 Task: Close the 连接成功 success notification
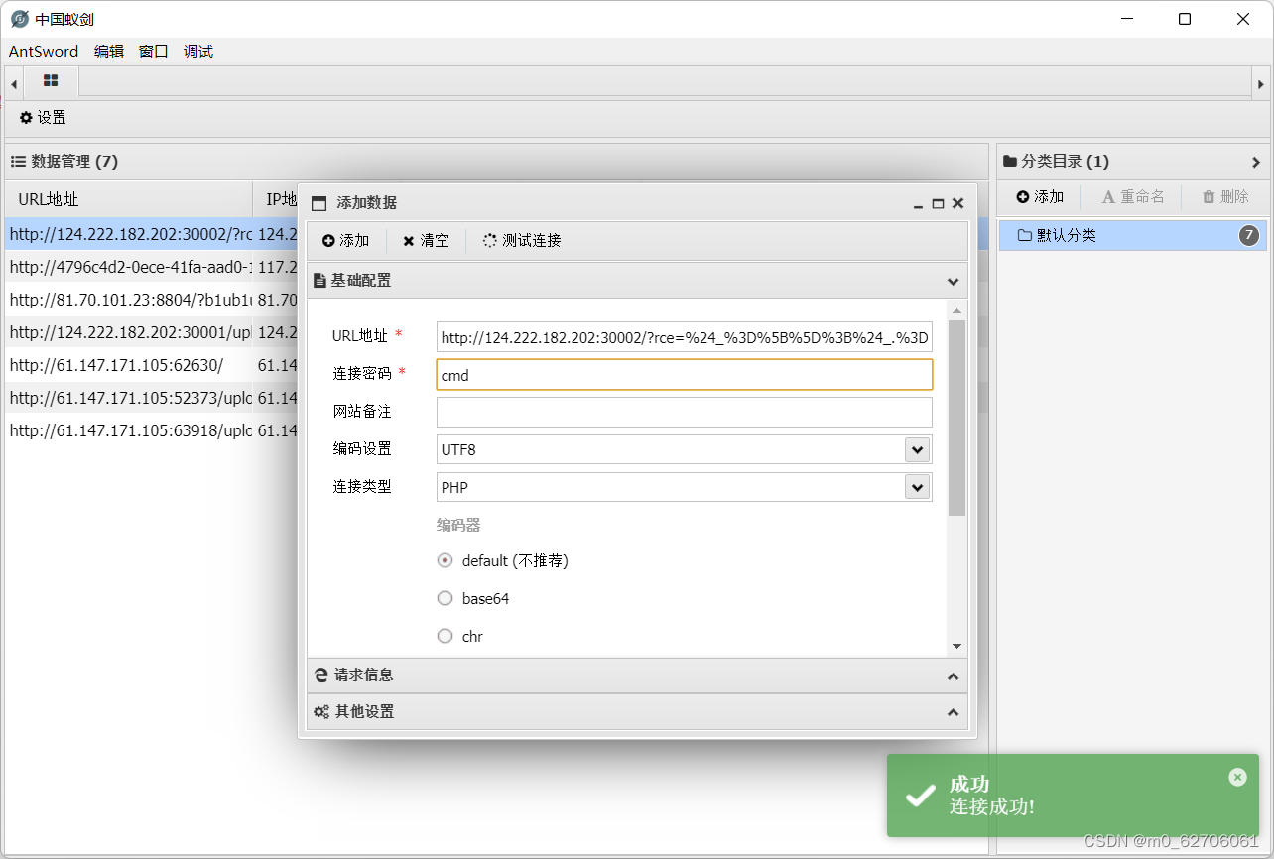click(1237, 777)
